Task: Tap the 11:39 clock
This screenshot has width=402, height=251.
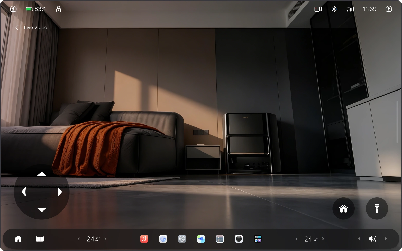Action: click(x=370, y=9)
